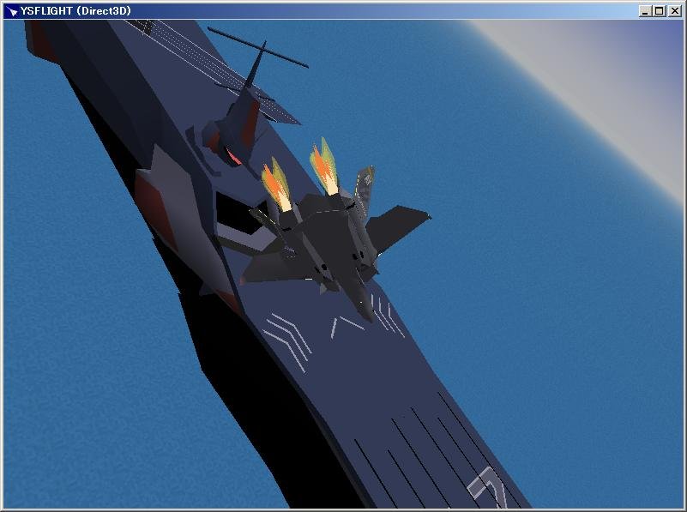Image resolution: width=687 pixels, height=512 pixels.
Task: Minimize the YSFLIGHT window
Action: tap(644, 11)
